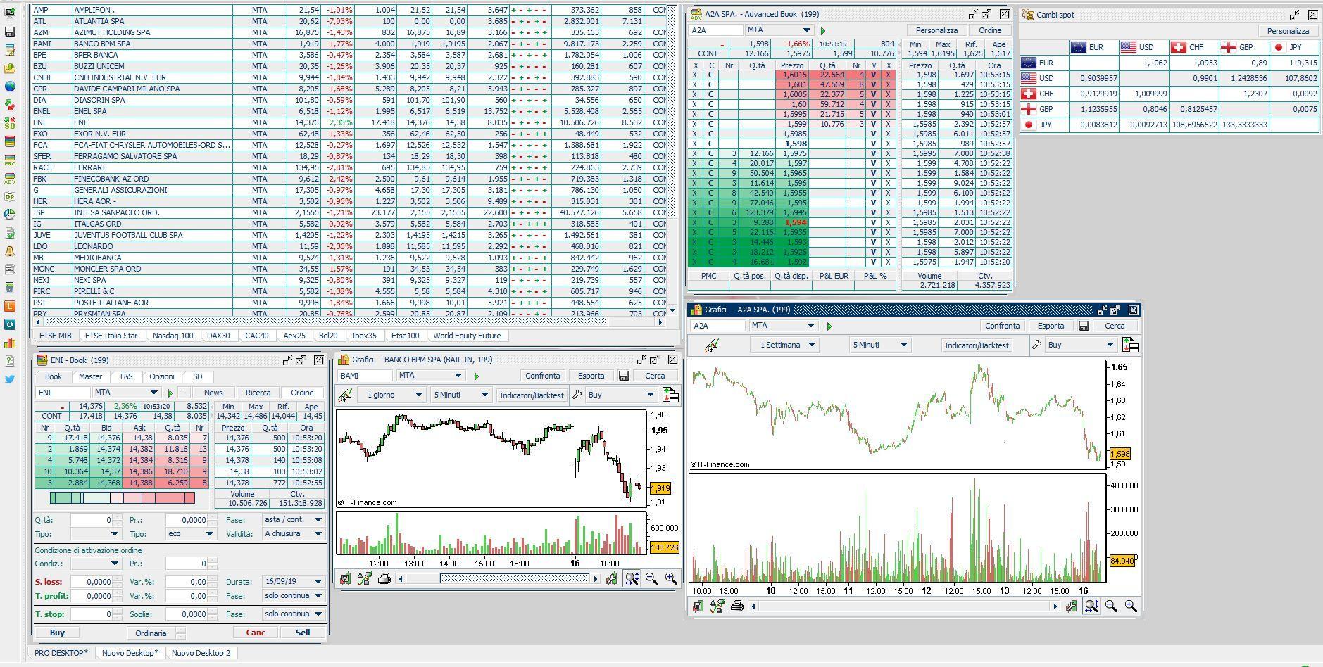Click the News button in ENI Book

[x=213, y=393]
